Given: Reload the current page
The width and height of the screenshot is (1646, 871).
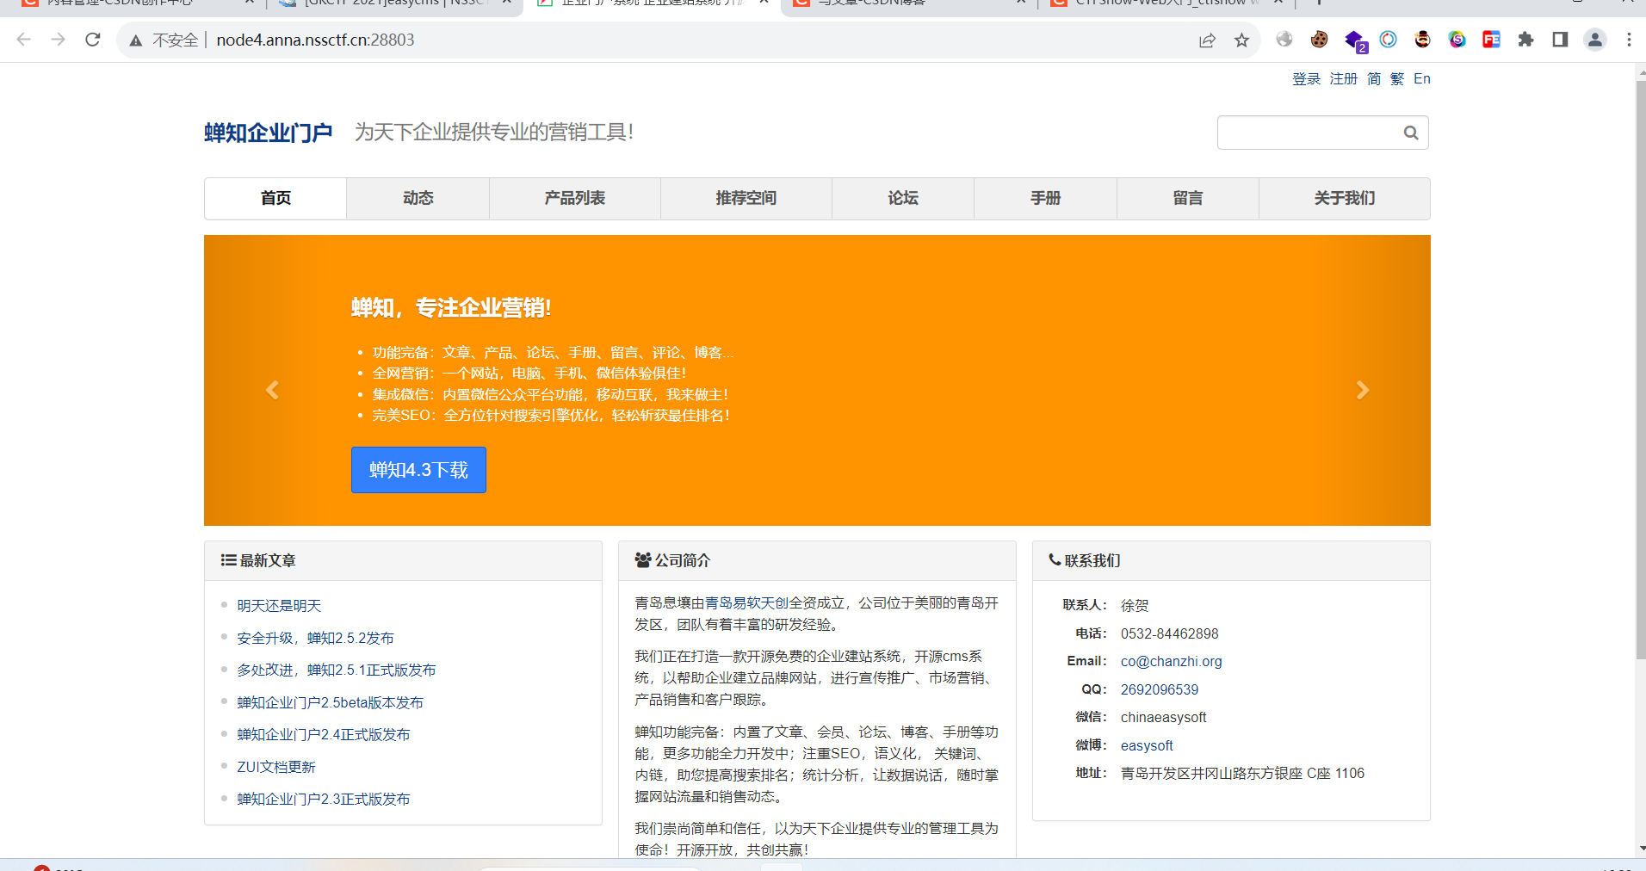Looking at the screenshot, I should [x=93, y=40].
